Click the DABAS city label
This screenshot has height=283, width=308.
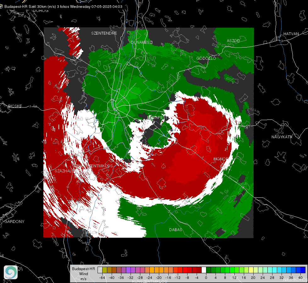point(176,230)
